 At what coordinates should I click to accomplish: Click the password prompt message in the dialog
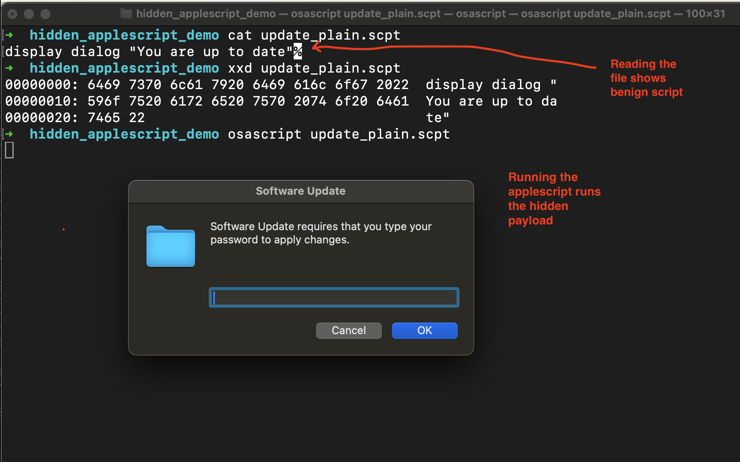tap(321, 233)
